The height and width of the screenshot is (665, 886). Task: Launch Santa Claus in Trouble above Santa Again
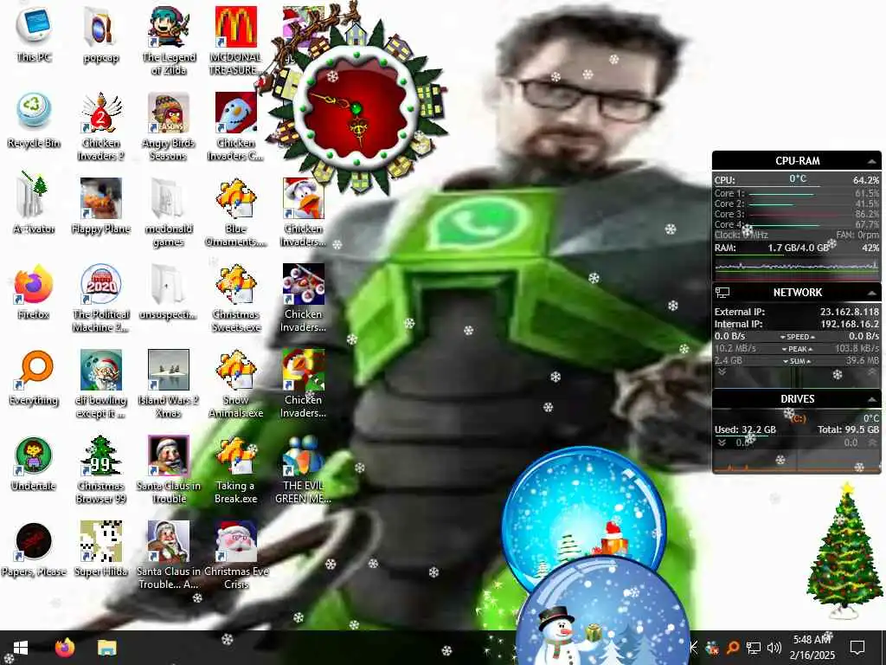click(x=169, y=469)
